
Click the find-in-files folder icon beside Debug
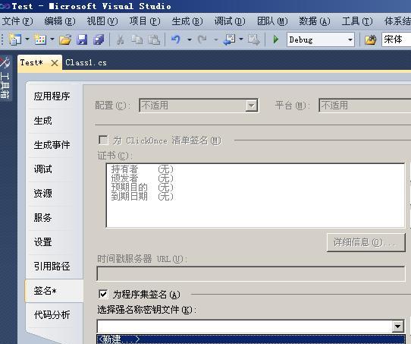[x=370, y=39]
